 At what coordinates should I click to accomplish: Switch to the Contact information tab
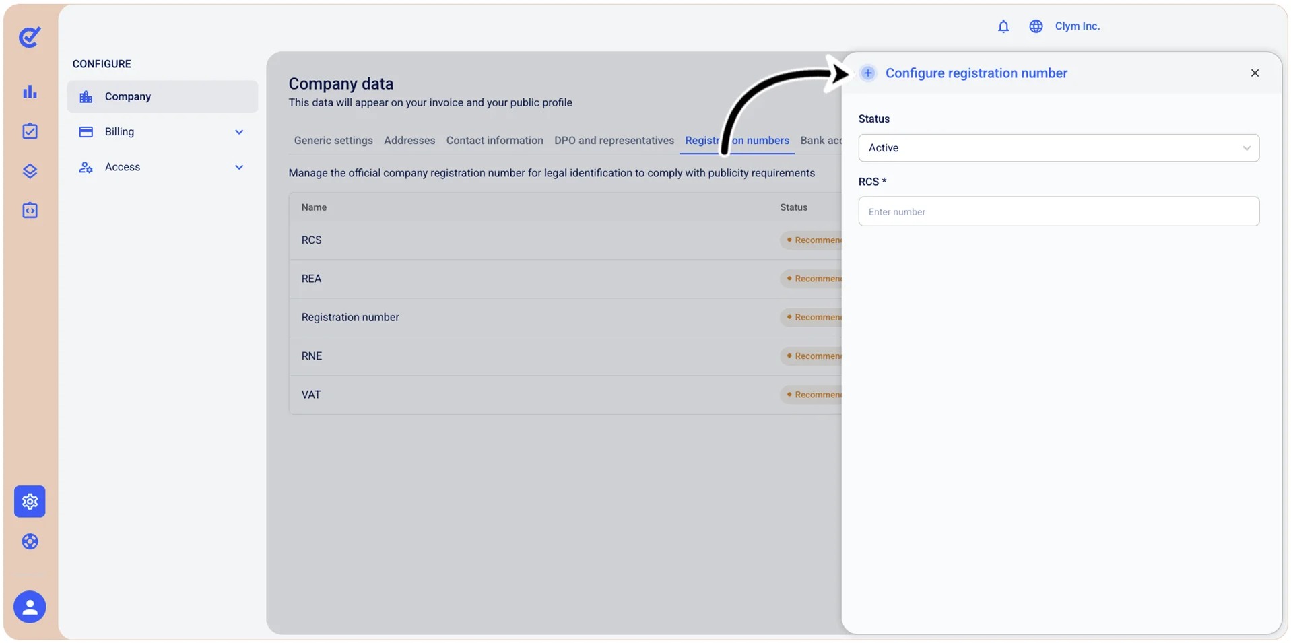(494, 141)
